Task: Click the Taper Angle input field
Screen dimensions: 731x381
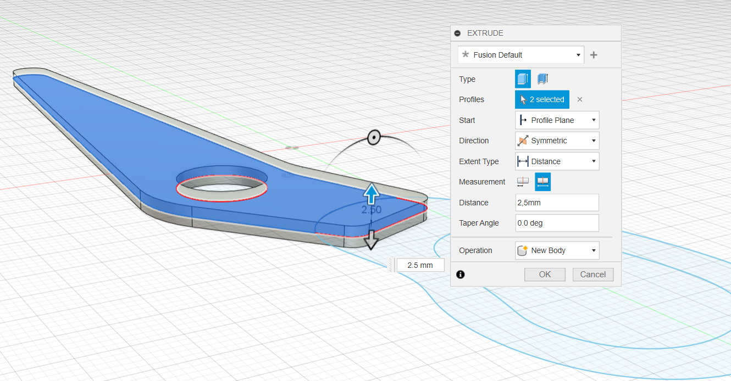Action: pyautogui.click(x=557, y=223)
